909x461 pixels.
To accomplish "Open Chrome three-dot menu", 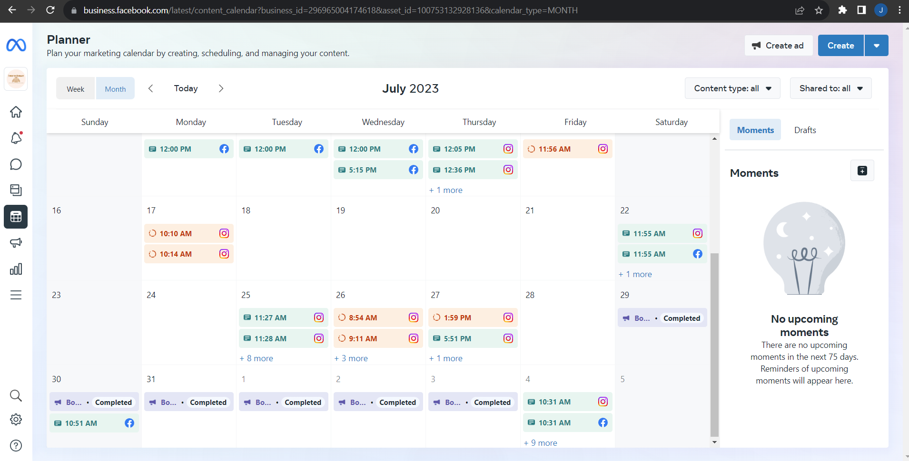I will (899, 10).
